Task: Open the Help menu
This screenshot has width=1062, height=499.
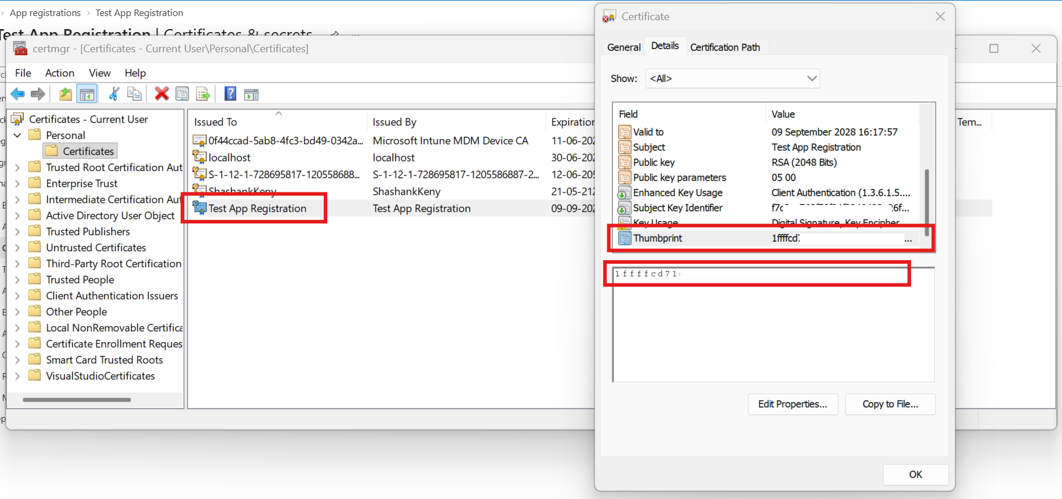Action: 135,73
